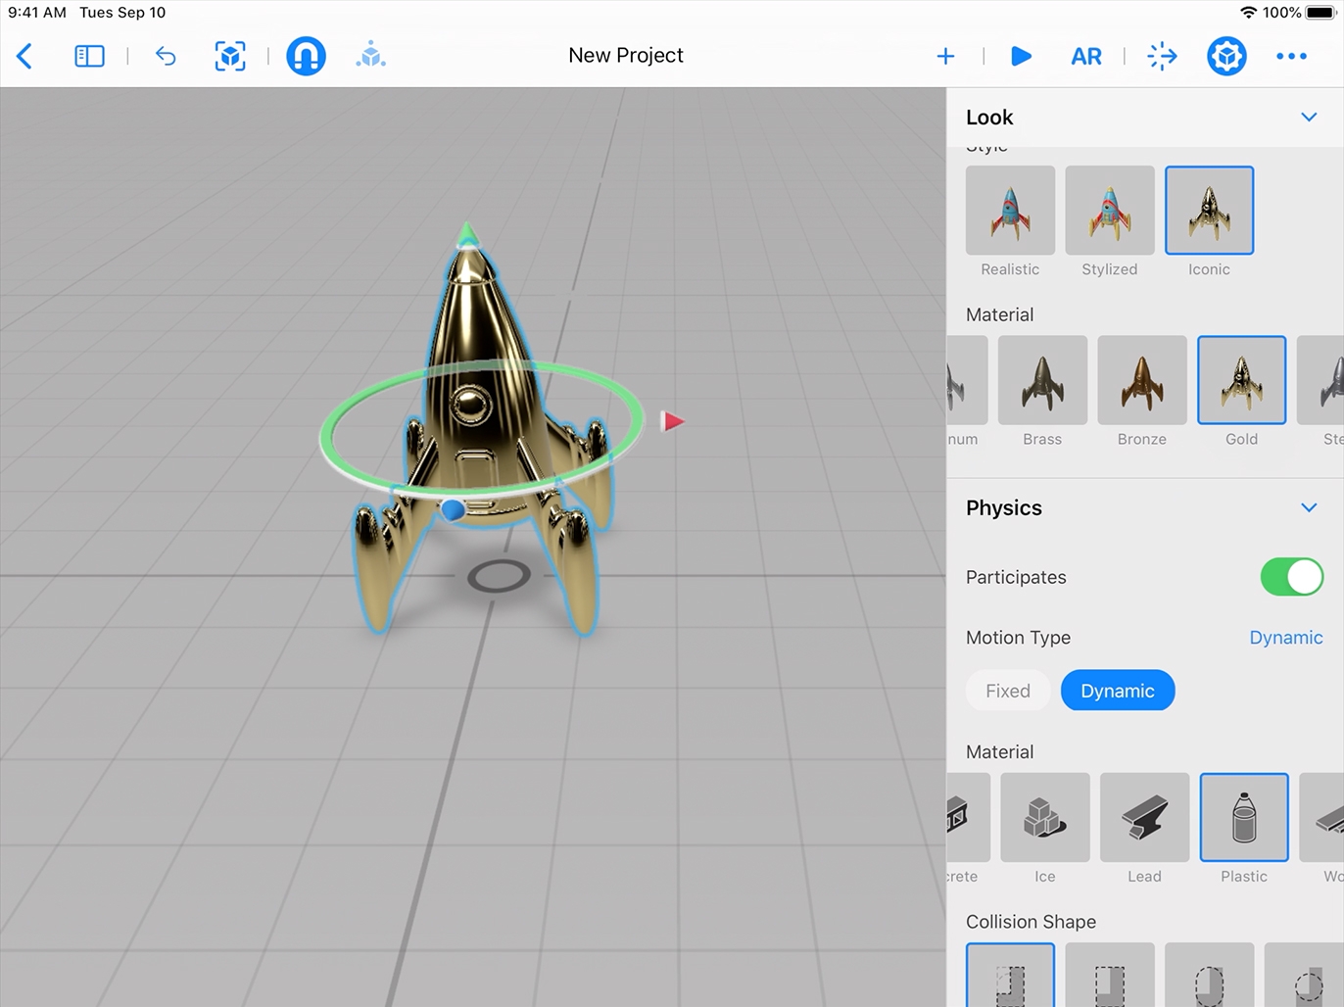Screen dimensions: 1344x1007
Task: Select the Fixed motion type
Action: coord(1008,691)
